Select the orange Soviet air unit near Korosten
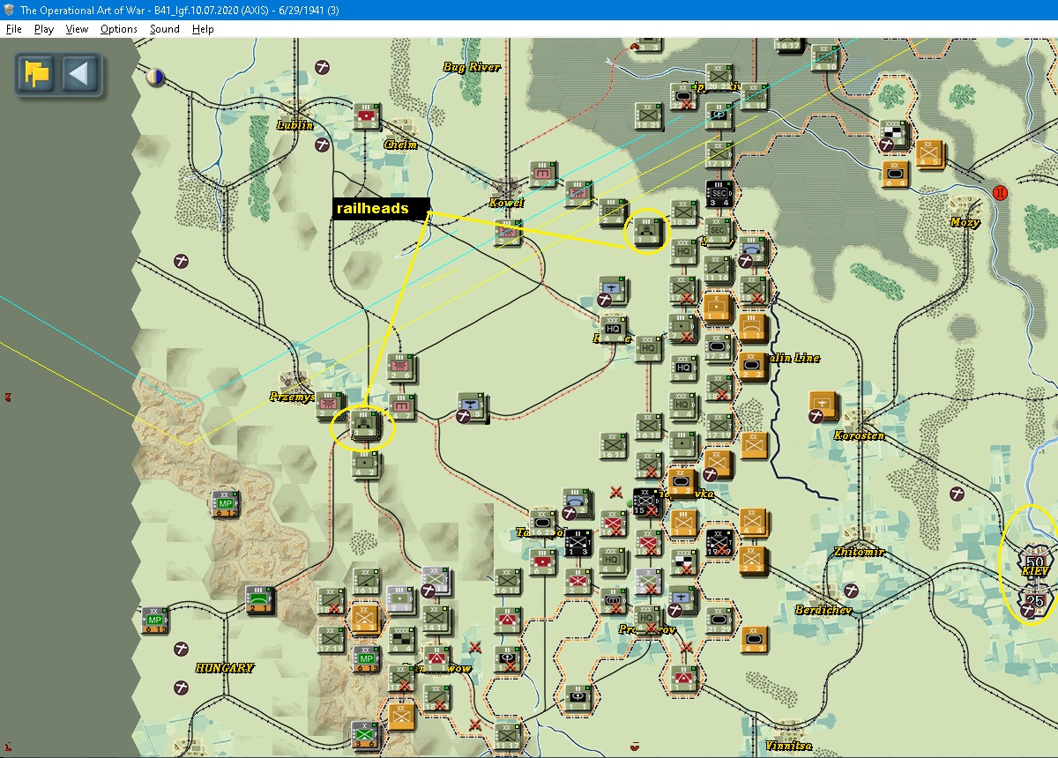Screen dimensions: 1058x758 (823, 406)
